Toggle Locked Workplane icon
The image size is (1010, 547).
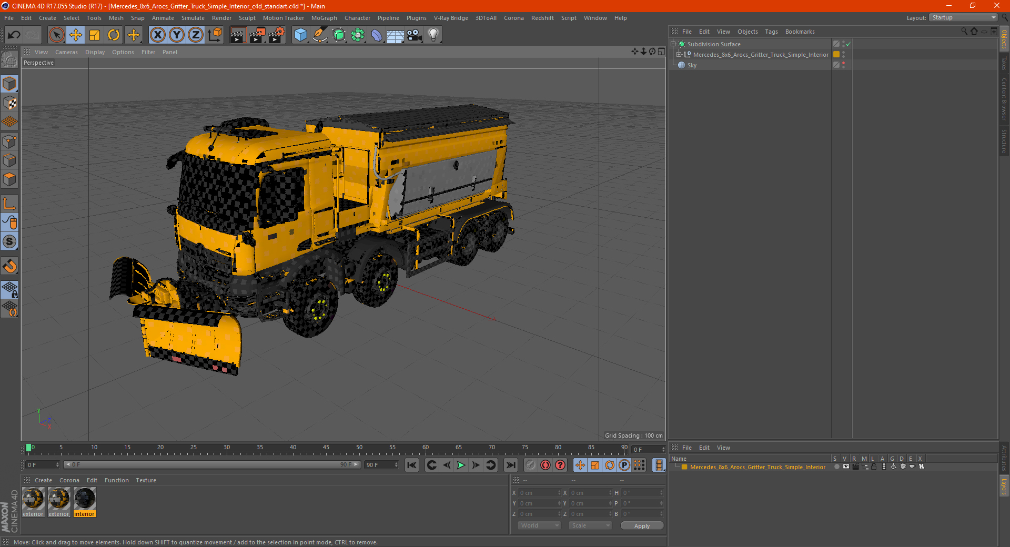point(9,289)
